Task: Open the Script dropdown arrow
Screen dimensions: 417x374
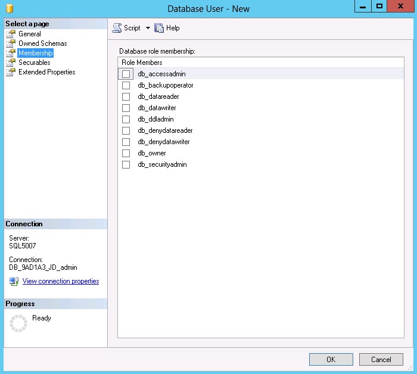Action: click(x=148, y=28)
